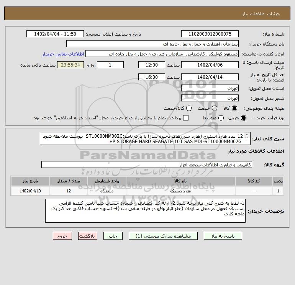Click the کد کالا column header
This screenshot has height=285, width=295.
point(254,181)
